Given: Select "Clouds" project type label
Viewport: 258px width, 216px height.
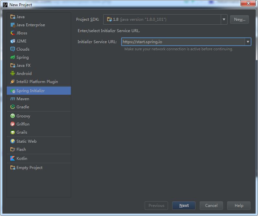Looking at the screenshot, I should coord(23,49).
